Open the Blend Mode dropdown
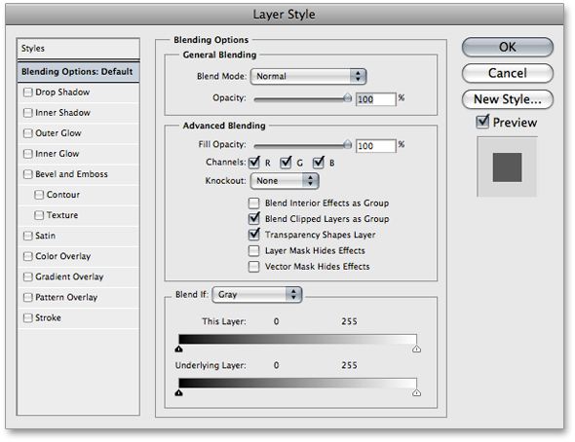This screenshot has width=575, height=442. point(308,76)
